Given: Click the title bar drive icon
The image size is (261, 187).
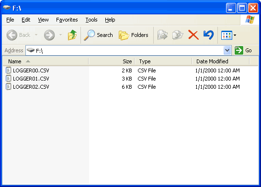Looking at the screenshot, I should (7, 8).
